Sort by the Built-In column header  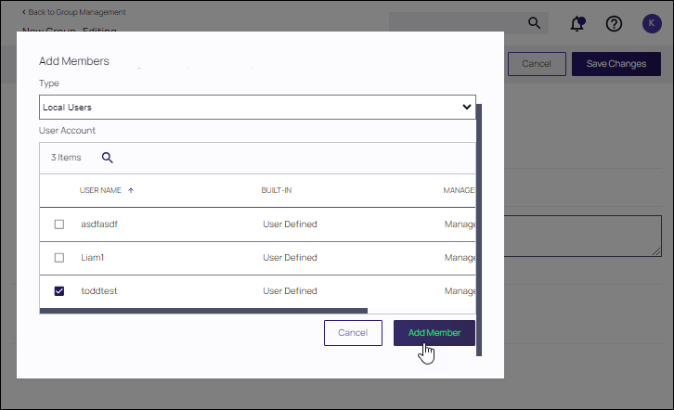point(277,190)
